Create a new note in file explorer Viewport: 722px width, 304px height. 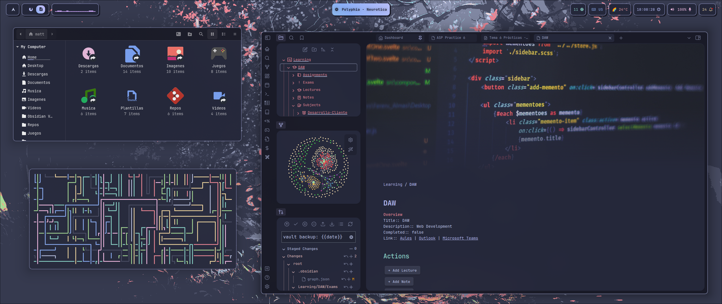tap(305, 50)
